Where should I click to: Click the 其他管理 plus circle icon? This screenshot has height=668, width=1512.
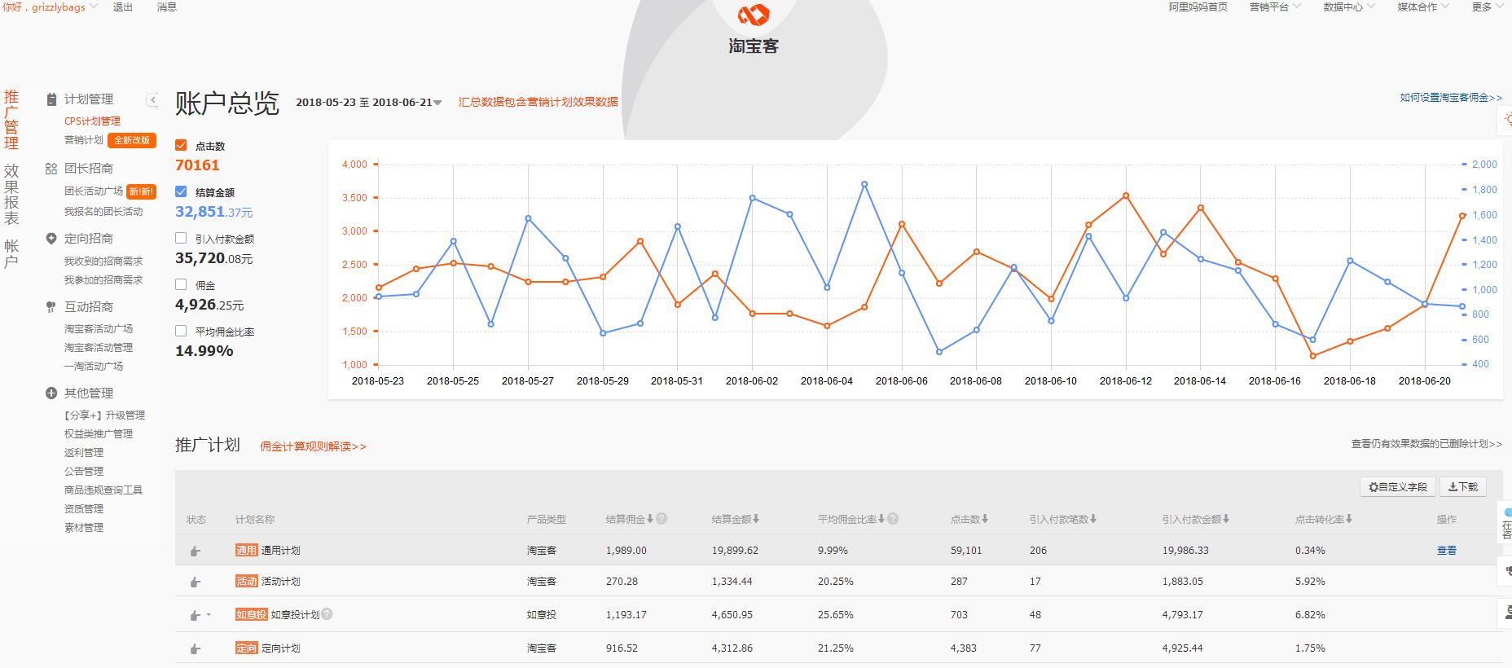pos(51,393)
